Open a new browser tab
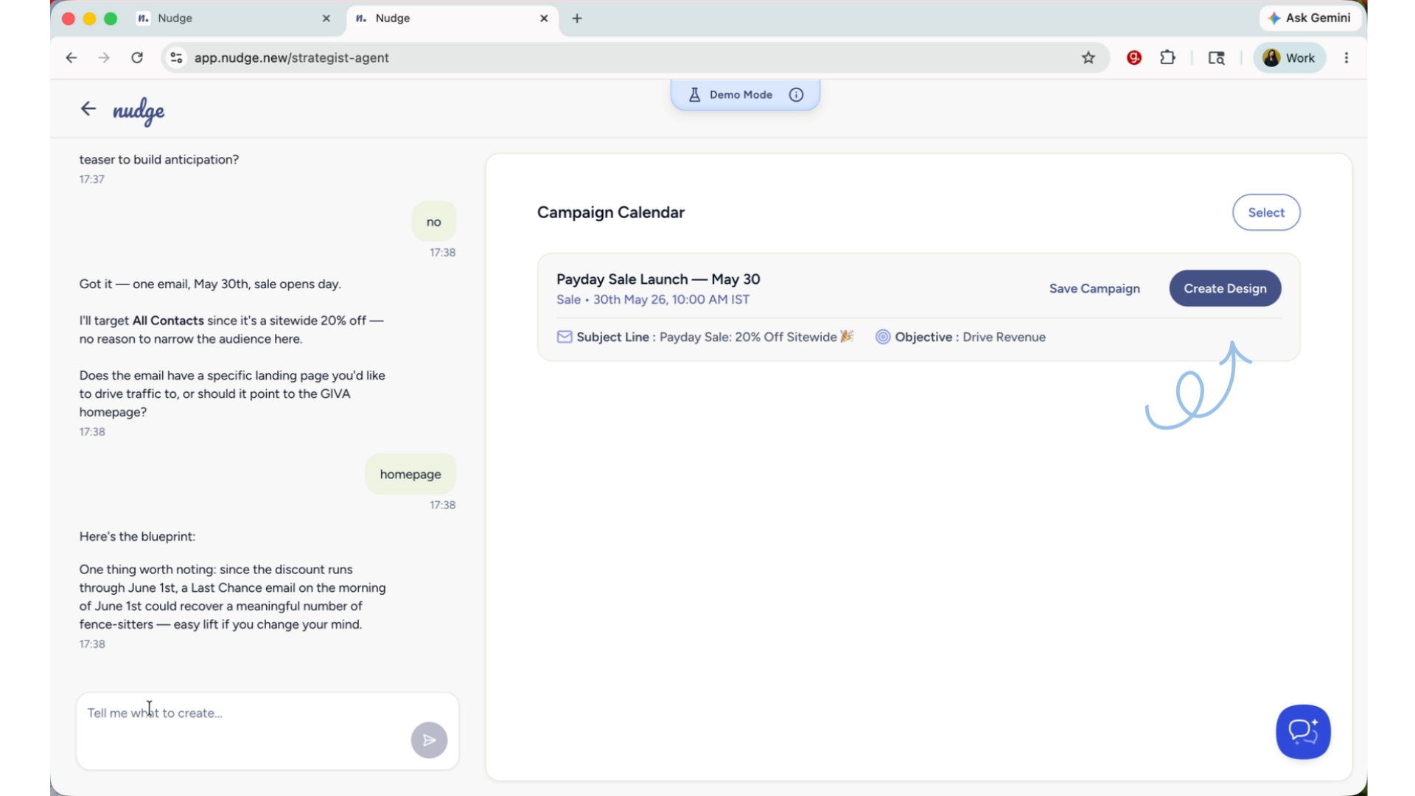The height and width of the screenshot is (796, 1415). click(577, 18)
